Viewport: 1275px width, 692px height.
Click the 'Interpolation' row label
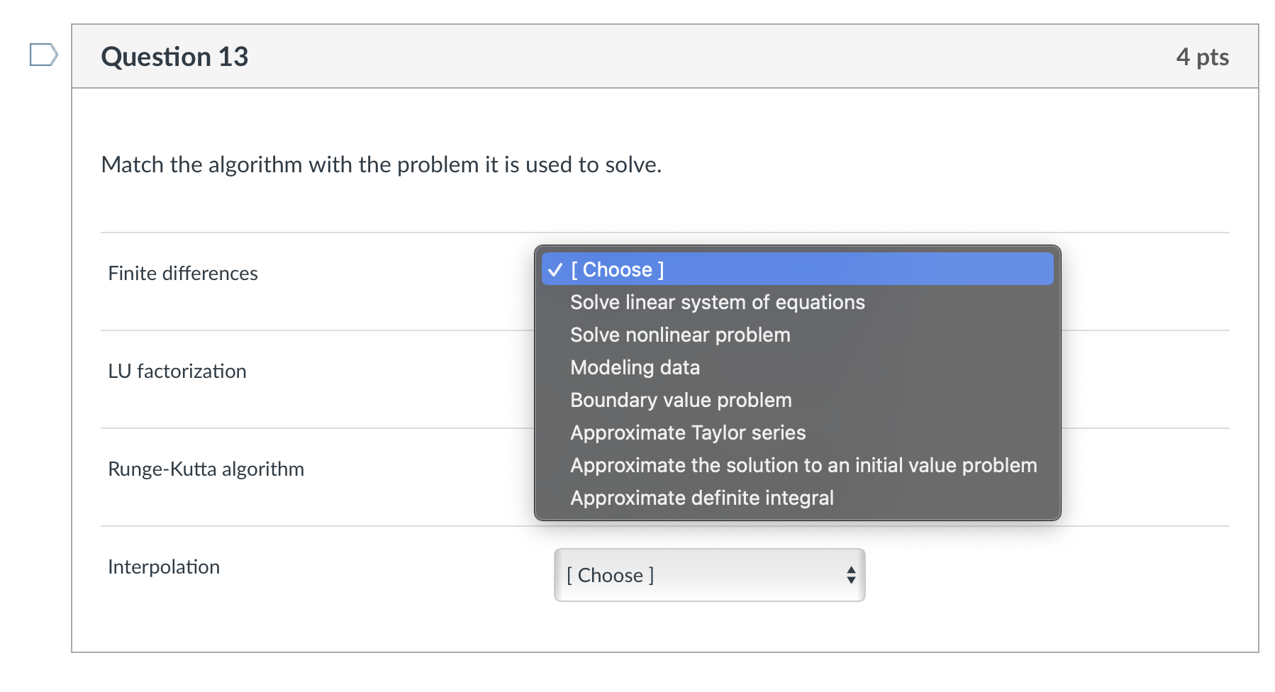pyautogui.click(x=164, y=567)
